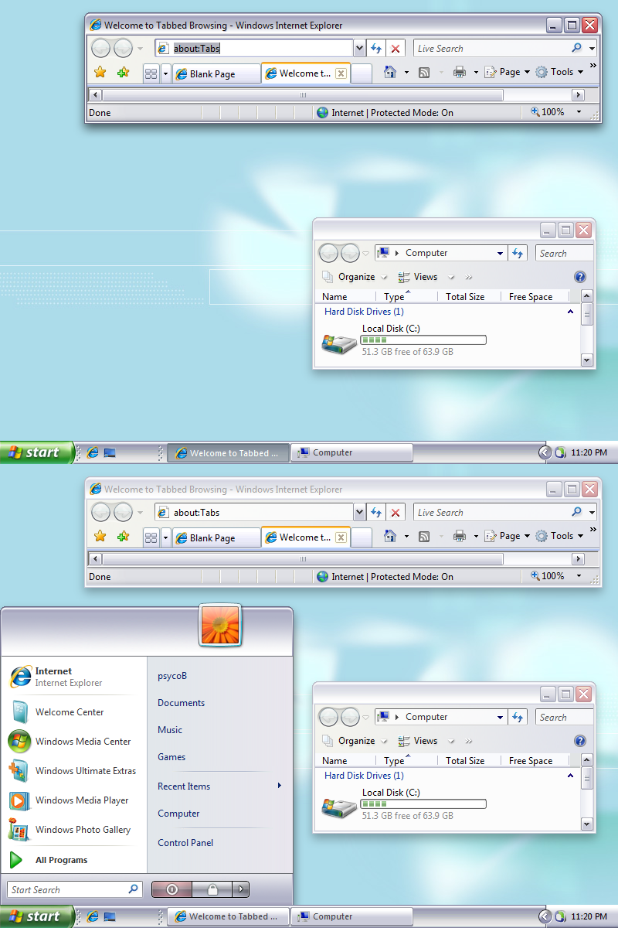
Task: Click Print icon in upper IE toolbar
Action: pos(460,72)
